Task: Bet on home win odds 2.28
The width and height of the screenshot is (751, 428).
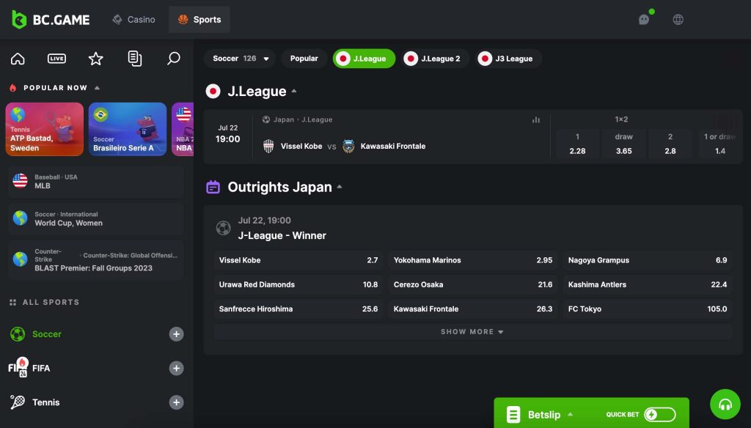Action: [577, 144]
